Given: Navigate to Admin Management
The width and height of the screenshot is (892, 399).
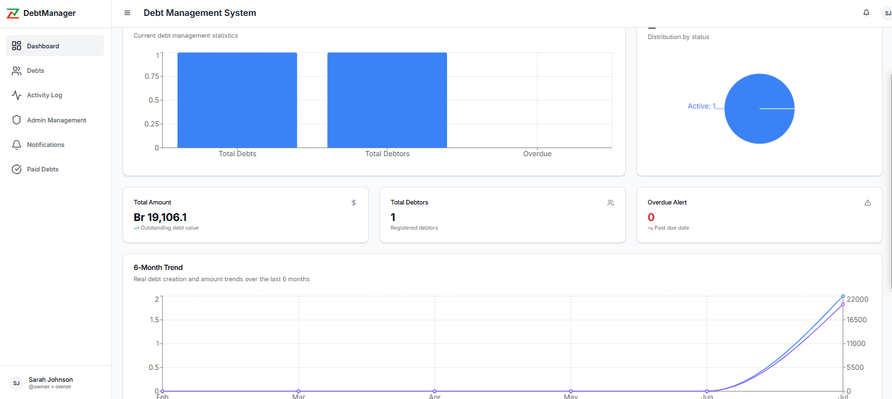Looking at the screenshot, I should click(55, 120).
